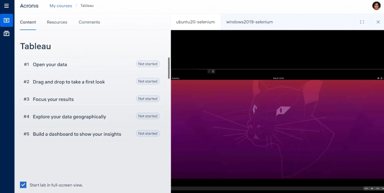Switch to the Comments tab
Screen dimensions: 384x193
coord(89,22)
